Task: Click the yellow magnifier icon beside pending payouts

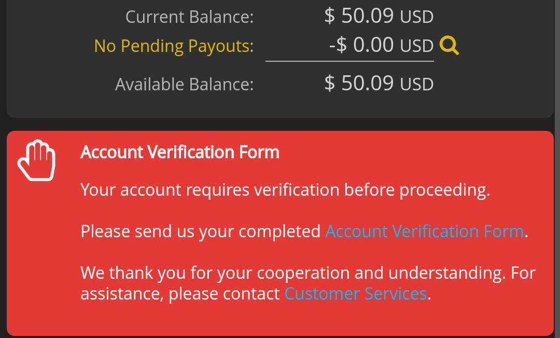Action: [x=449, y=45]
